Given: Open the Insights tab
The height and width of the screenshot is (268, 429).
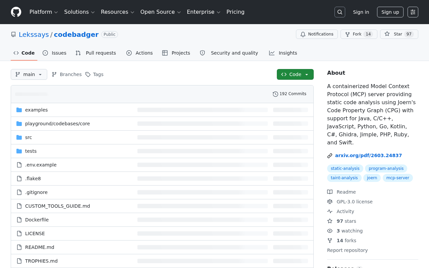Looking at the screenshot, I should [283, 53].
